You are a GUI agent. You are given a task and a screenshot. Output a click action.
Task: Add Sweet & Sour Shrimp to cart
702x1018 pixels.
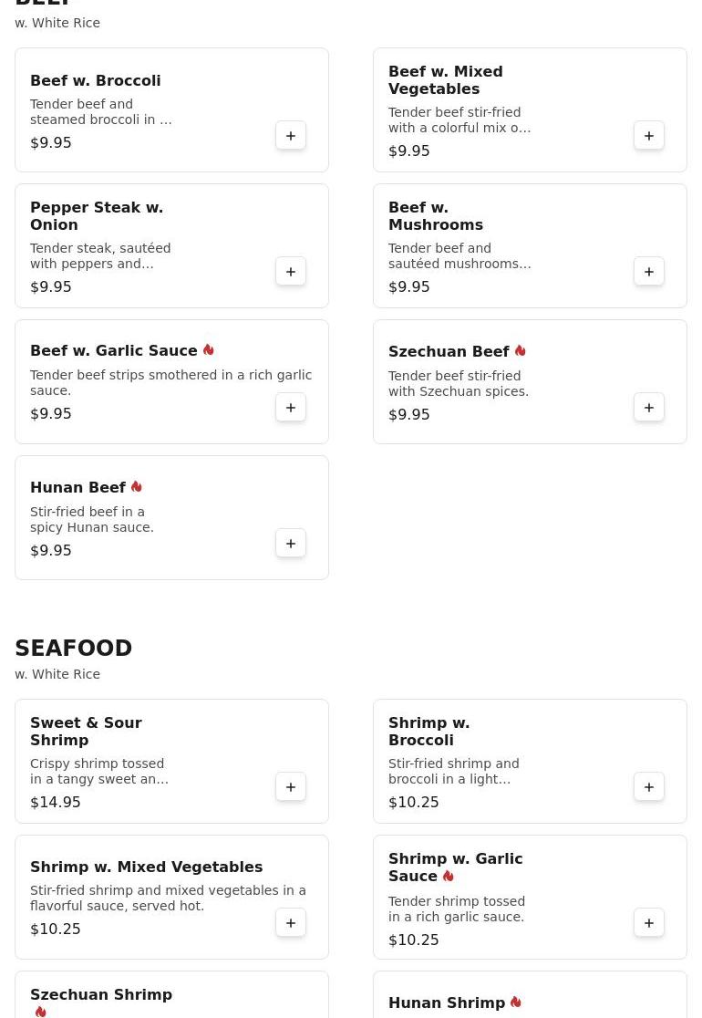click(291, 787)
